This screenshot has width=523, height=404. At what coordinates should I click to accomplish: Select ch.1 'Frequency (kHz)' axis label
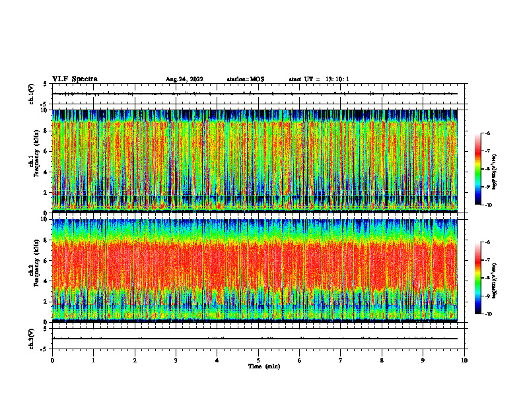point(36,154)
